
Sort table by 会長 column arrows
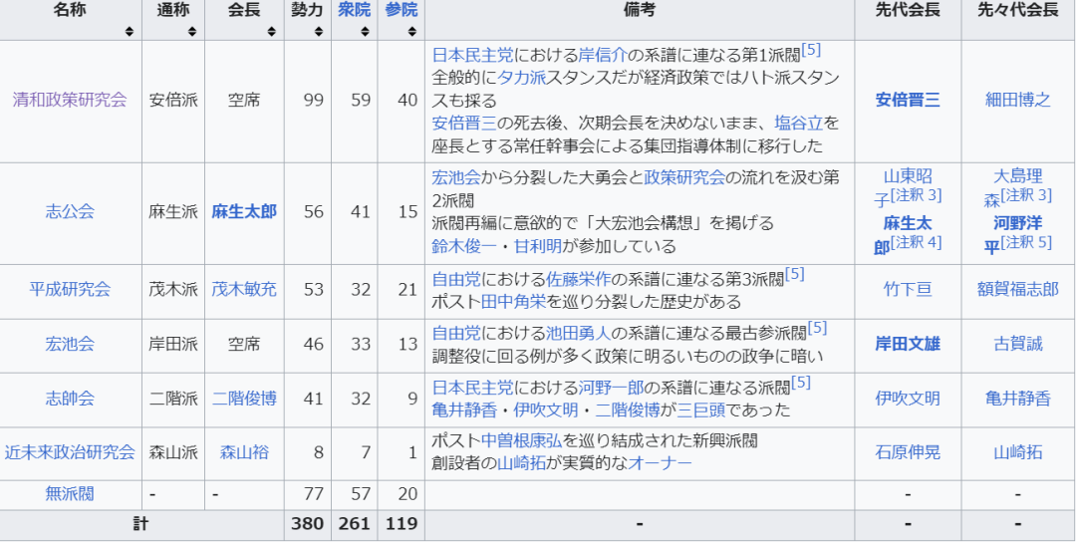click(x=272, y=32)
